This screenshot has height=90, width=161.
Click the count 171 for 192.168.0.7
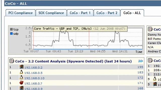tap(140, 83)
